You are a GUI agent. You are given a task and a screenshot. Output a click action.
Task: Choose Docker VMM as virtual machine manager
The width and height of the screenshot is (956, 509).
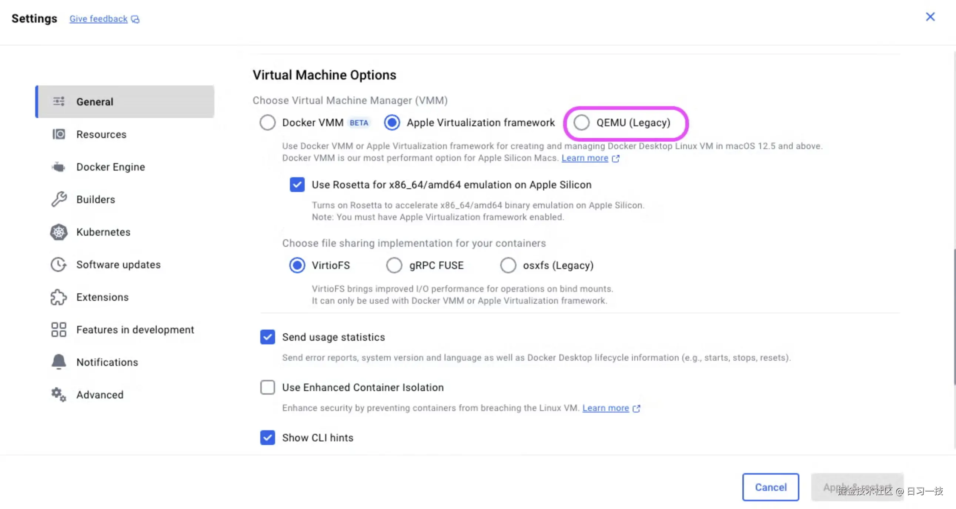[x=268, y=123]
